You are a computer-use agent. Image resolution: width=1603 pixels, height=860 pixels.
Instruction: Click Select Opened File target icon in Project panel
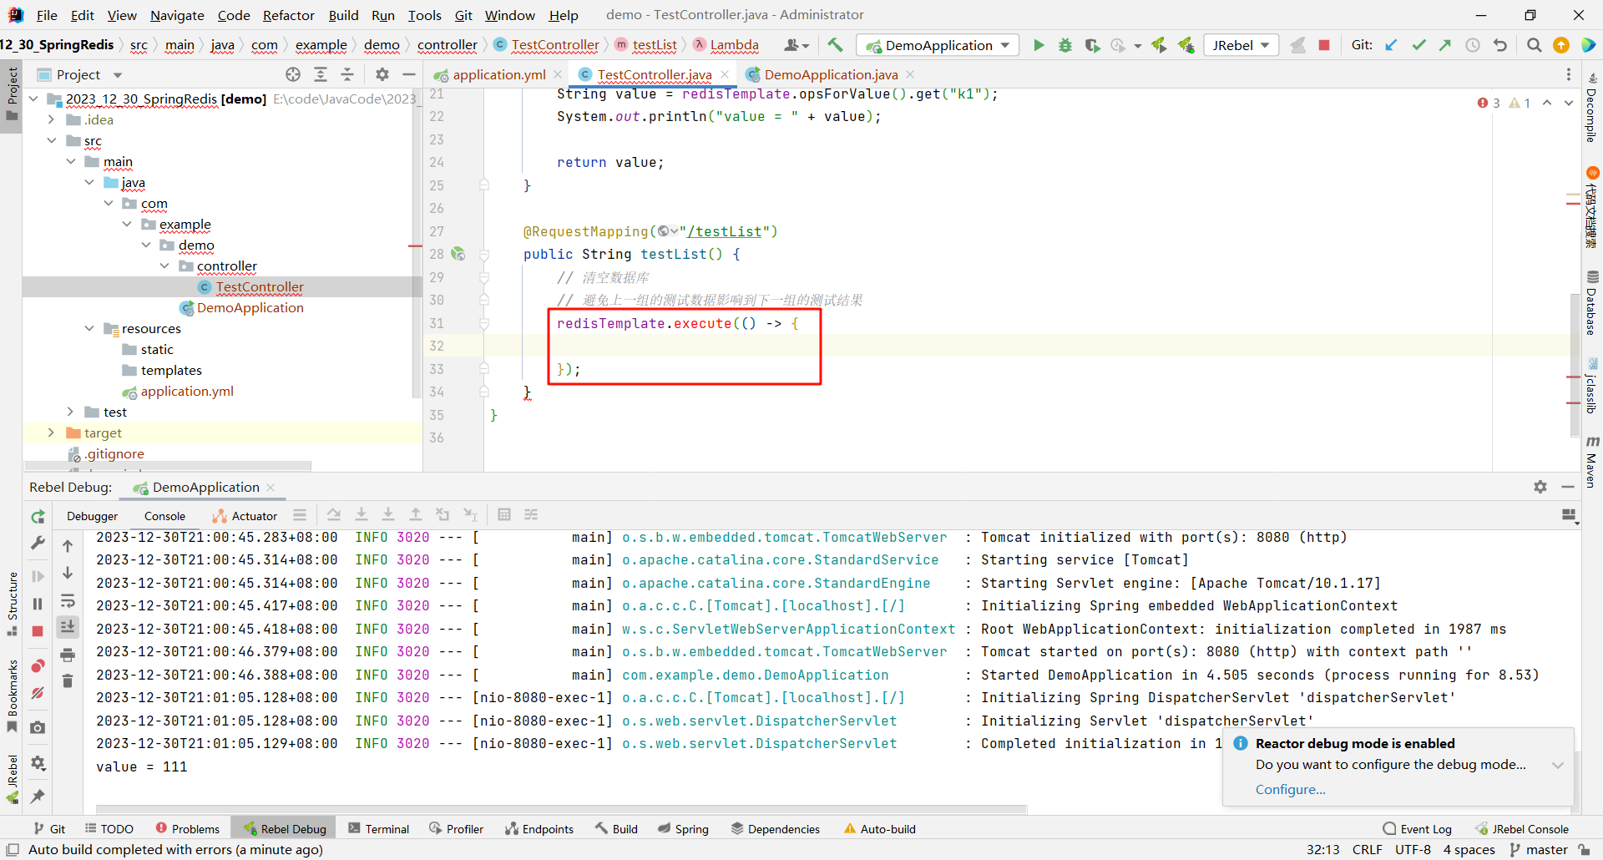coord(293,74)
